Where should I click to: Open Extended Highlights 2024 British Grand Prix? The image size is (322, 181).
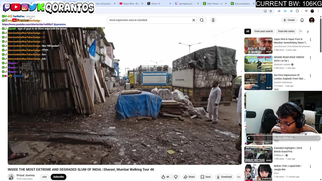[288, 150]
